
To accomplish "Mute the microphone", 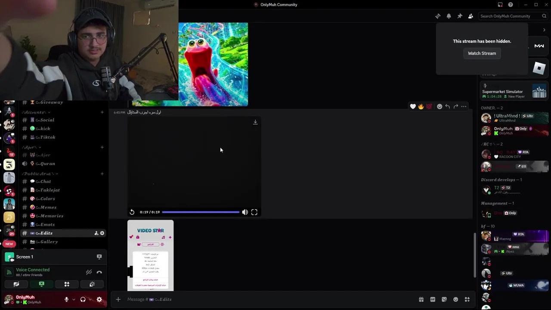I will 66,299.
